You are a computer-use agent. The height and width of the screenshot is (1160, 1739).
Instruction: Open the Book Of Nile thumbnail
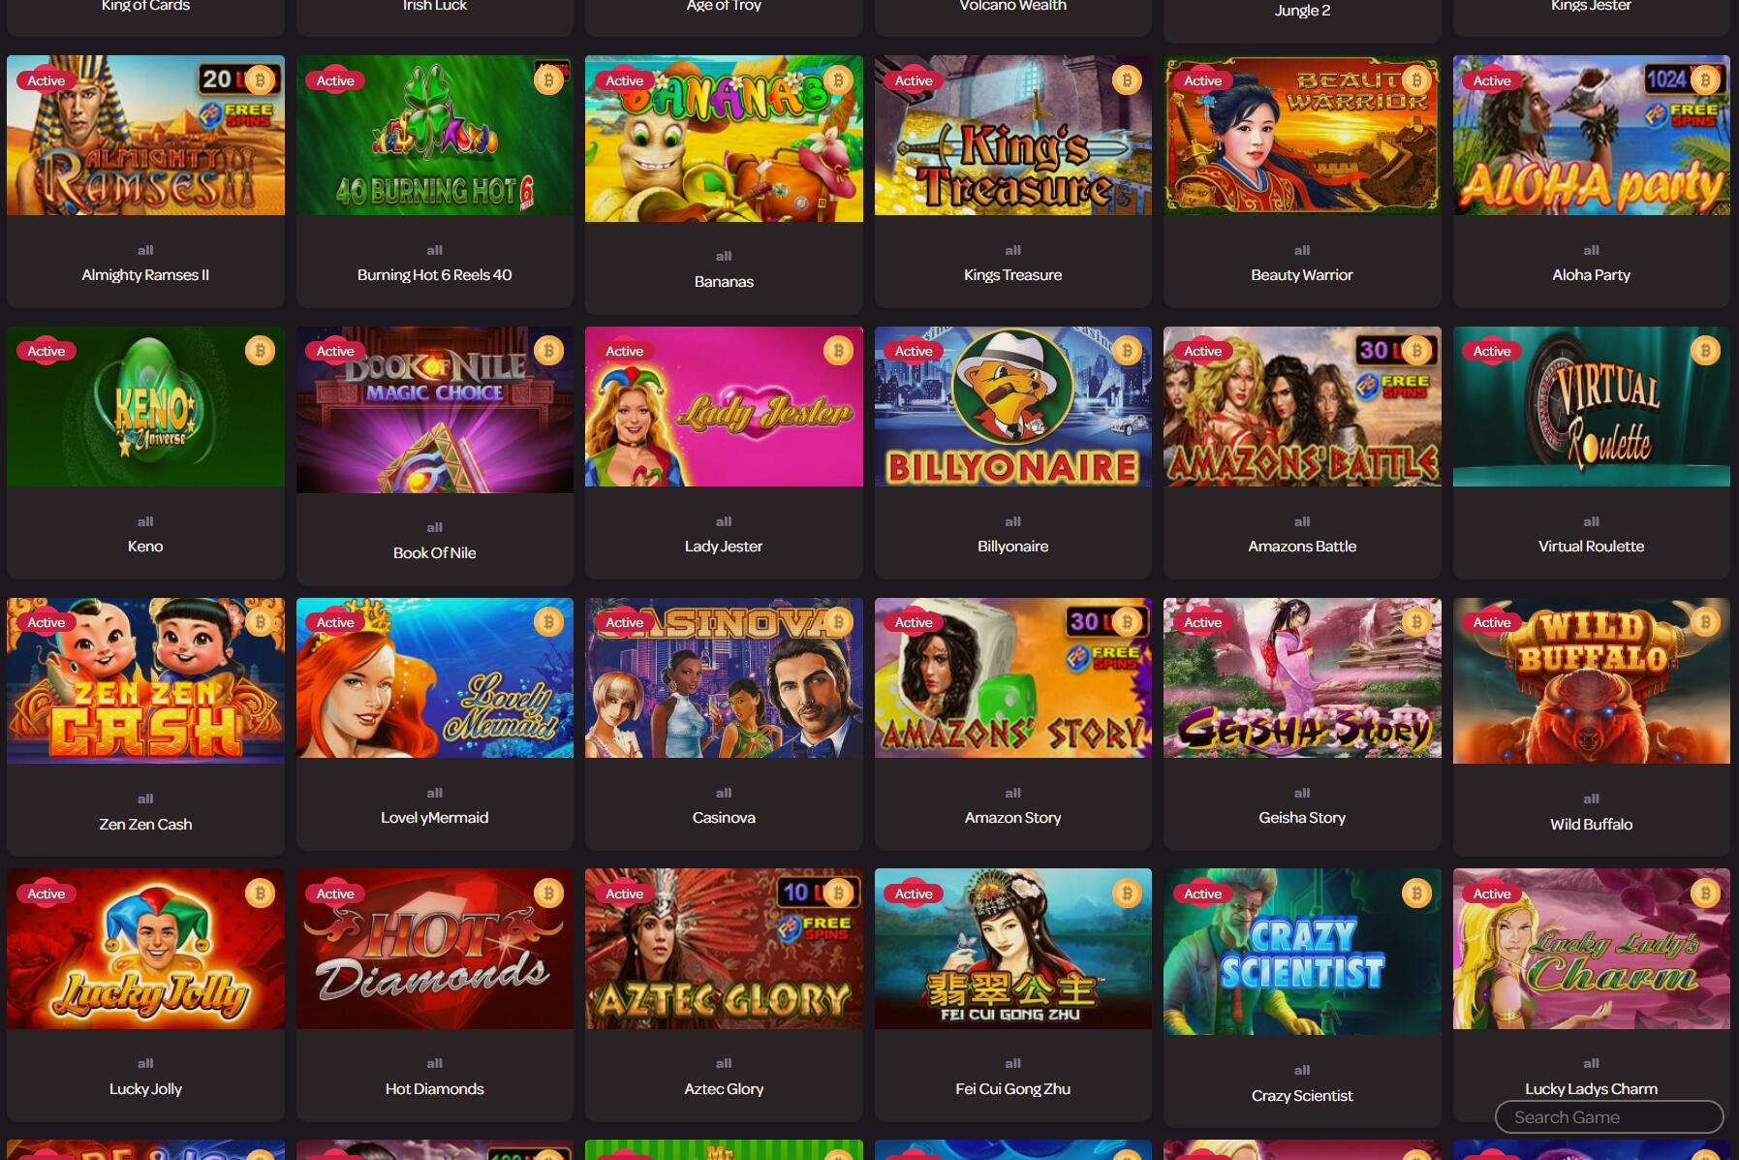(x=434, y=410)
